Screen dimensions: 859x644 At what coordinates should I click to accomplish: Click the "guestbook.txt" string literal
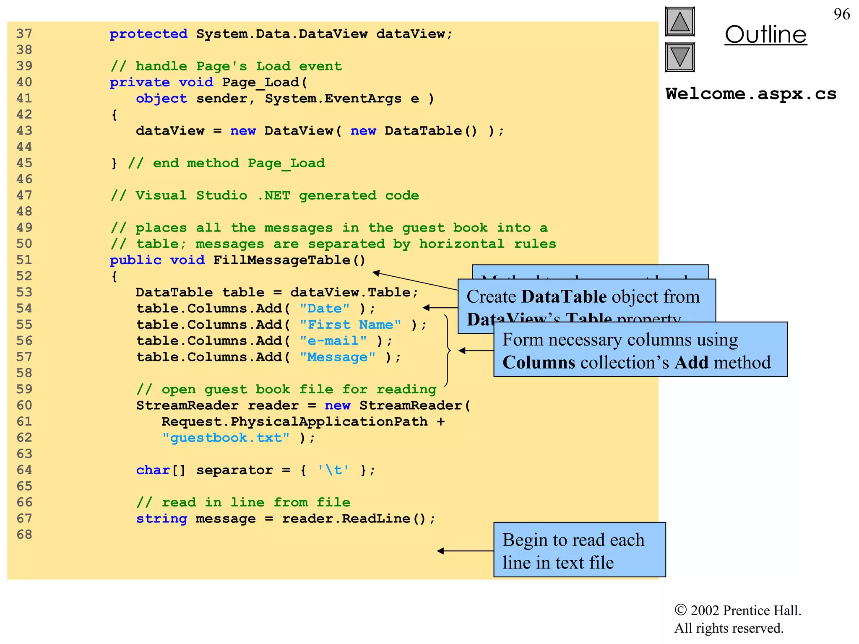pyautogui.click(x=226, y=438)
